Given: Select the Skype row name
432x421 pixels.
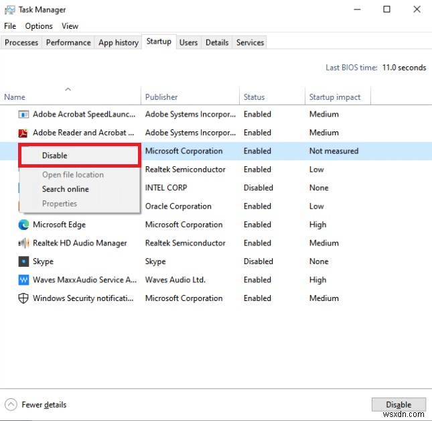Looking at the screenshot, I should (44, 261).
